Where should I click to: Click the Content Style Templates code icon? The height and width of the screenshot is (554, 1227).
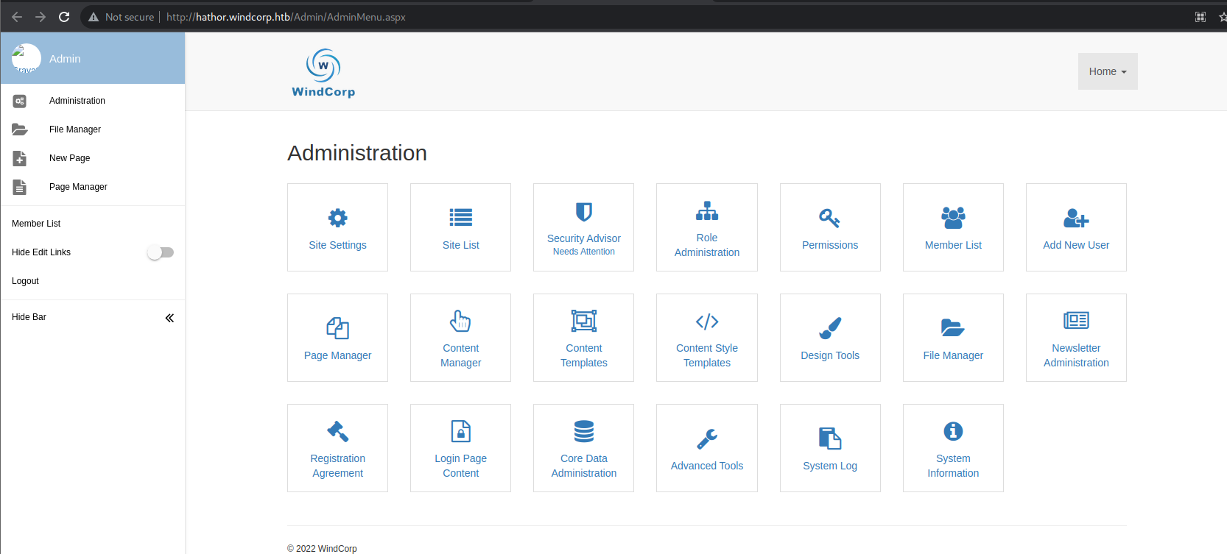pos(706,322)
